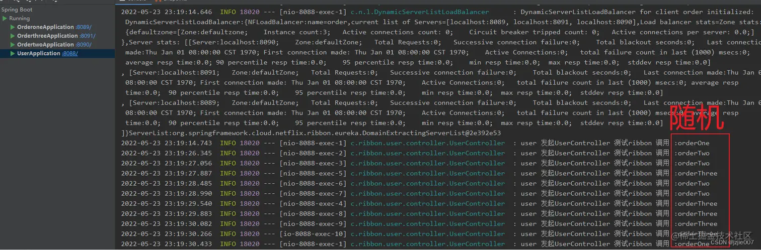
Task: Select the Spring Boot services node
Action: (16, 10)
